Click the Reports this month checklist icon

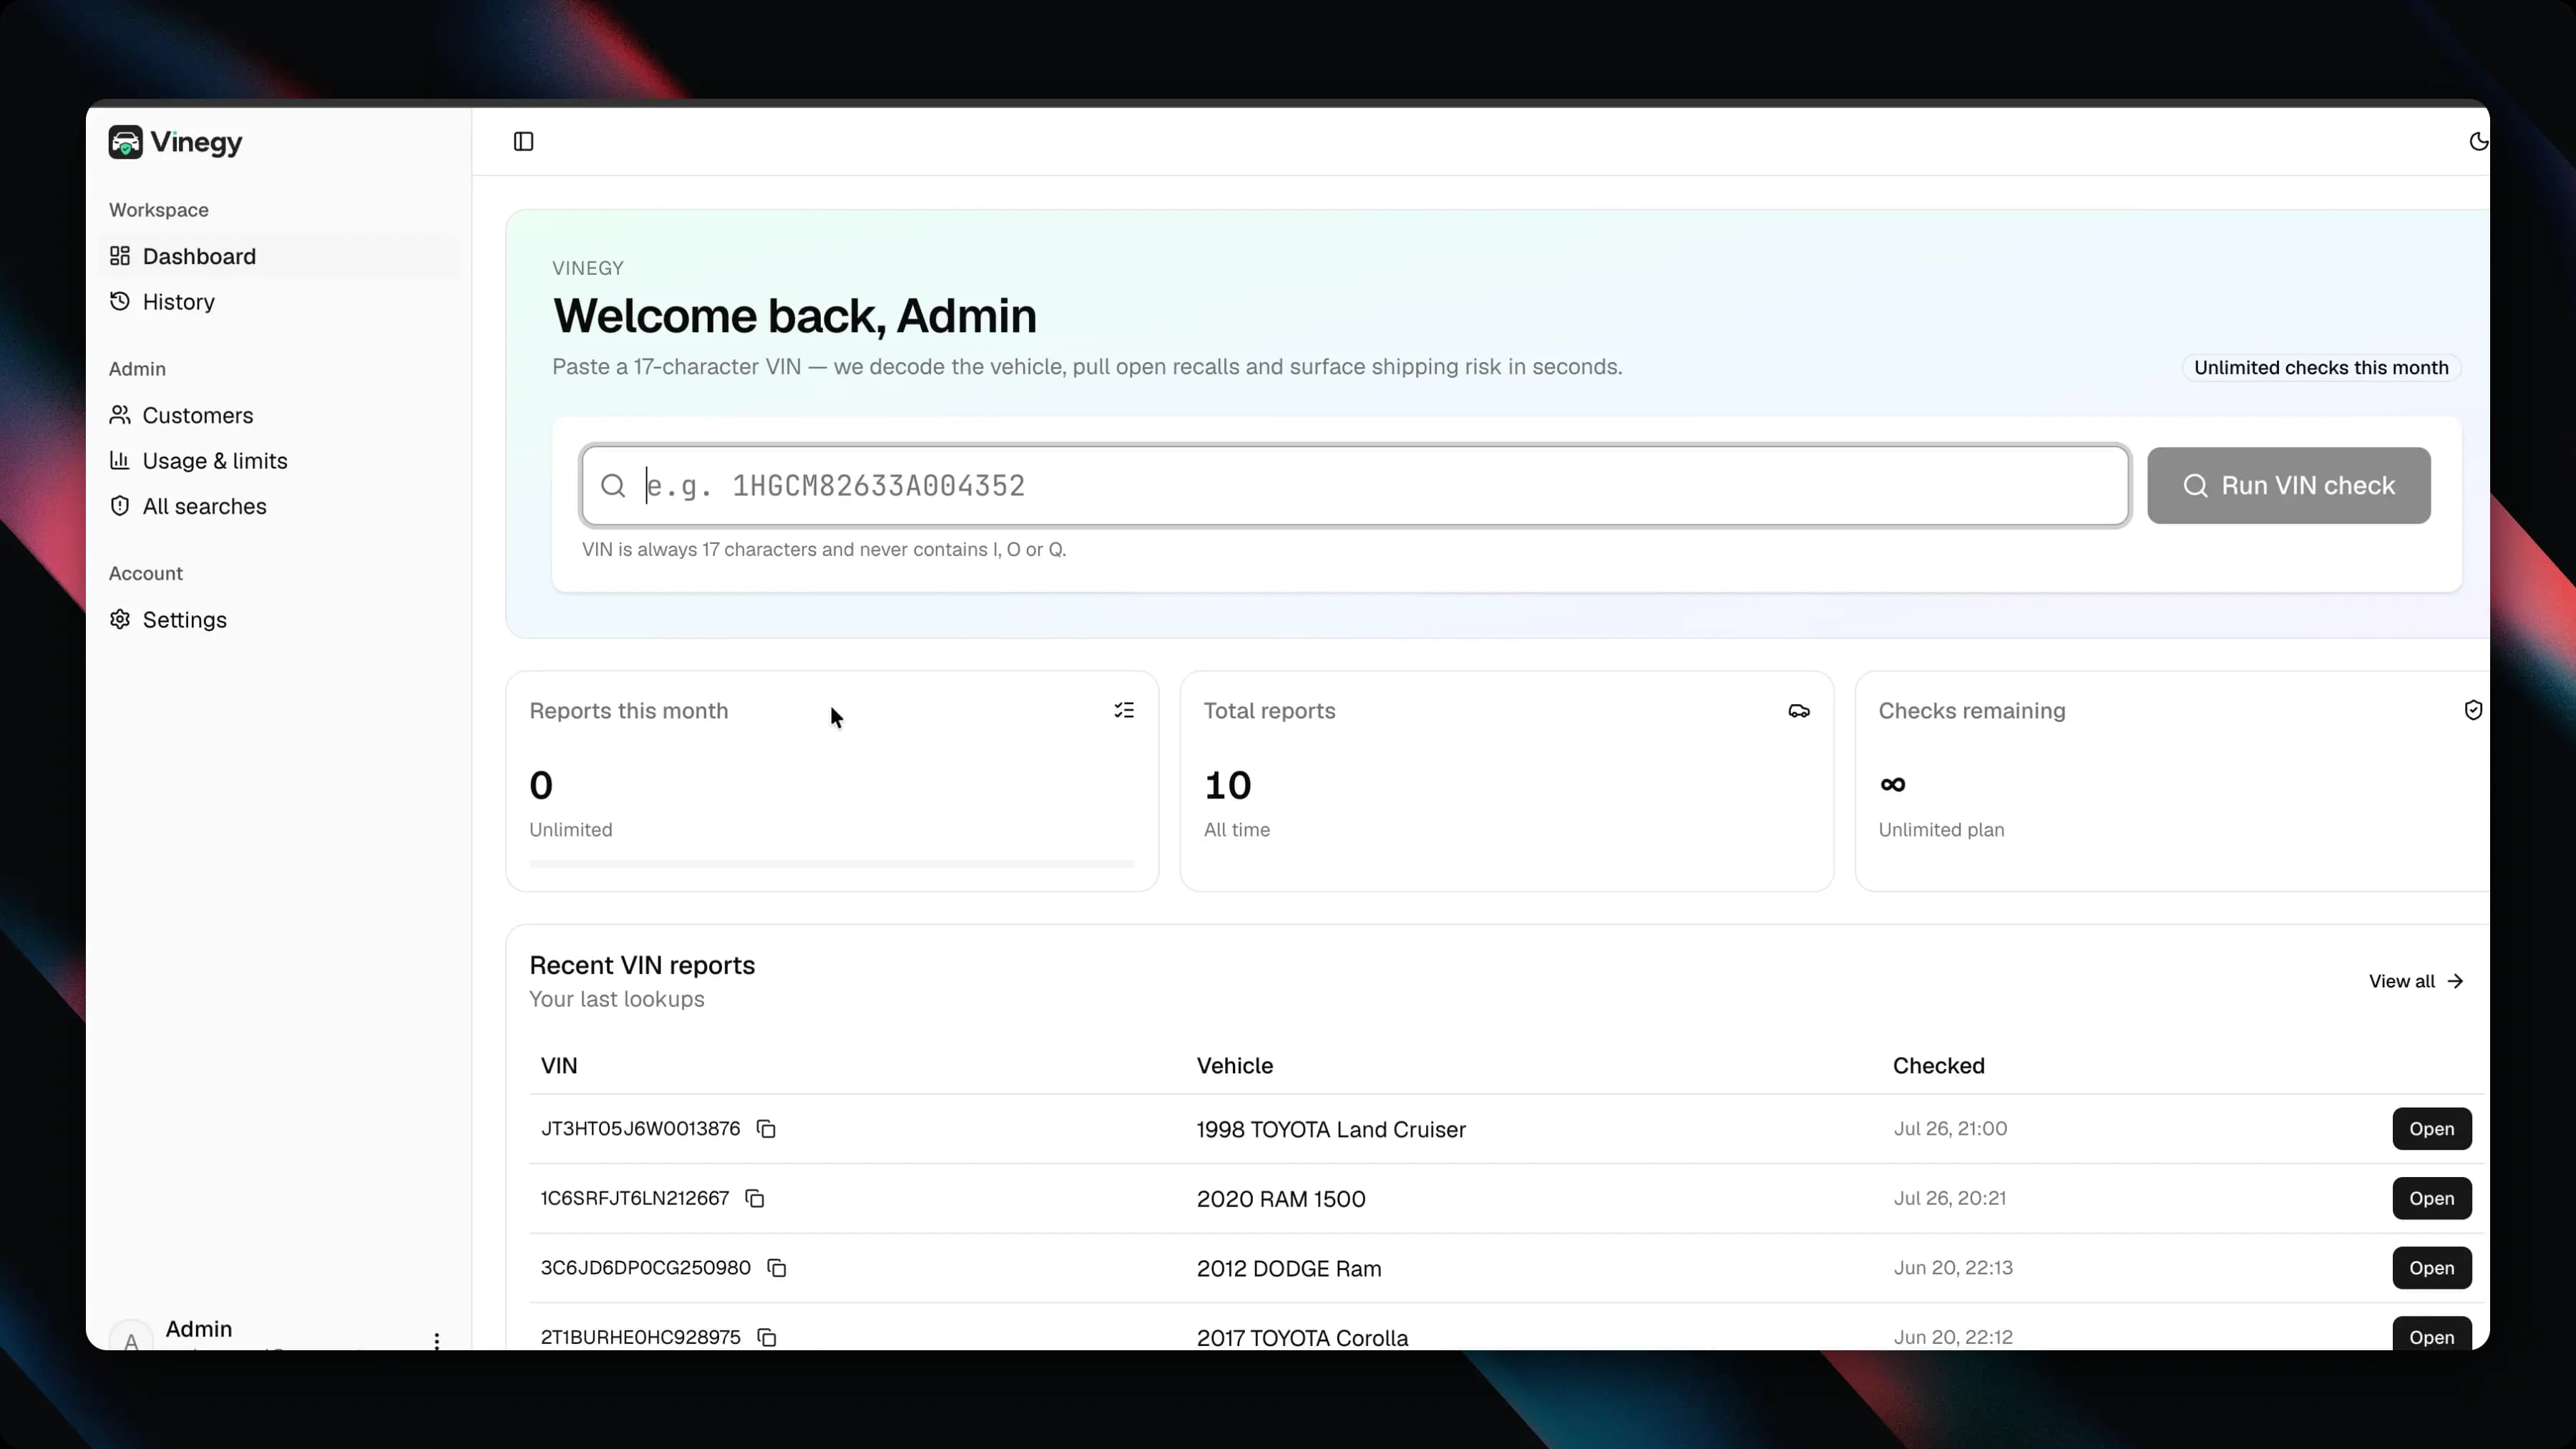[x=1124, y=710]
